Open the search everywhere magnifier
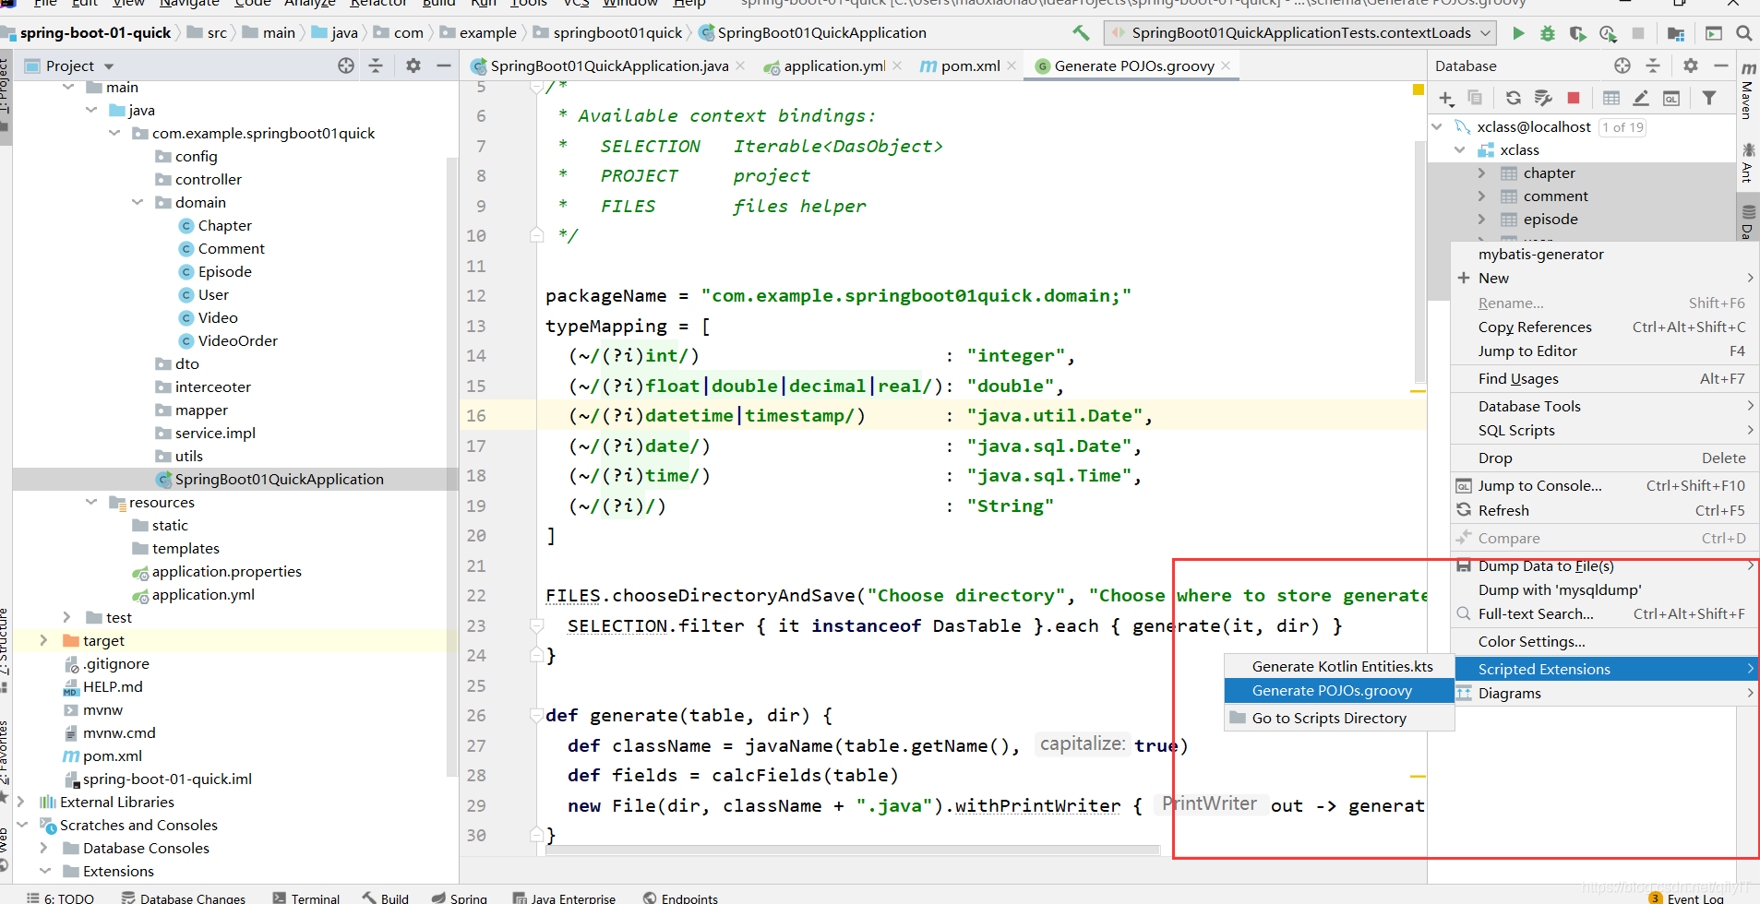1760x904 pixels. click(1744, 33)
